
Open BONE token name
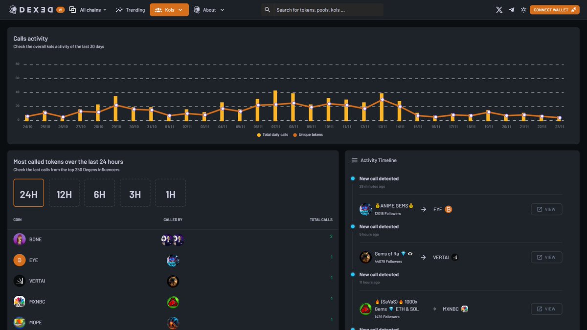36,240
